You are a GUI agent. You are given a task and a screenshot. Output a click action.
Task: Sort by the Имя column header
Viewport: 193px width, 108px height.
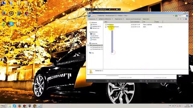tap(117, 22)
